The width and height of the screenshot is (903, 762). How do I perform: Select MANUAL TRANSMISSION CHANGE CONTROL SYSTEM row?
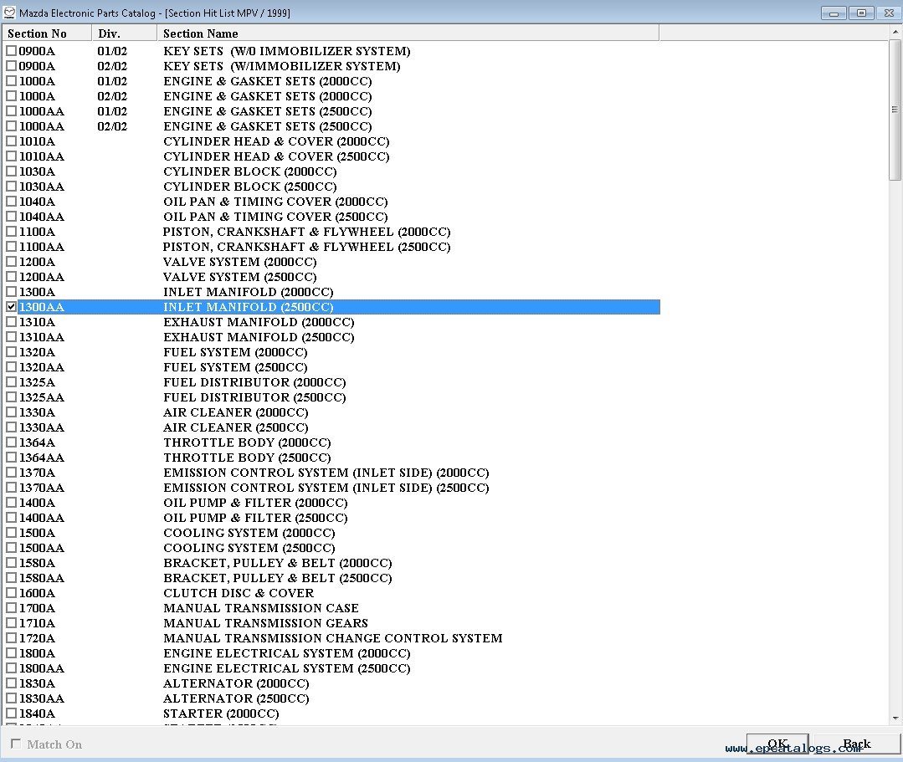[331, 638]
